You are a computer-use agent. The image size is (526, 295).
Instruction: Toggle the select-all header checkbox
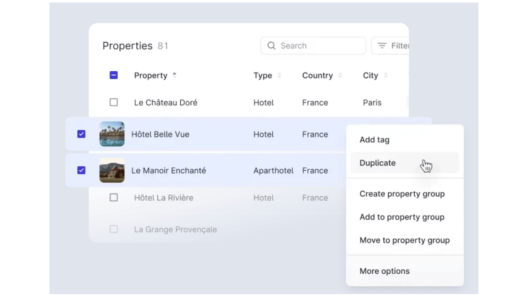tap(114, 75)
